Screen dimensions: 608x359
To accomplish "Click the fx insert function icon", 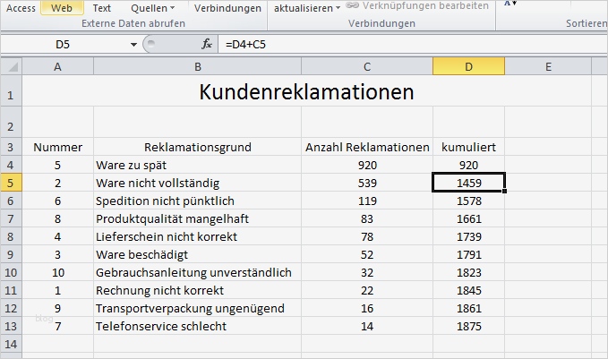I will point(207,44).
